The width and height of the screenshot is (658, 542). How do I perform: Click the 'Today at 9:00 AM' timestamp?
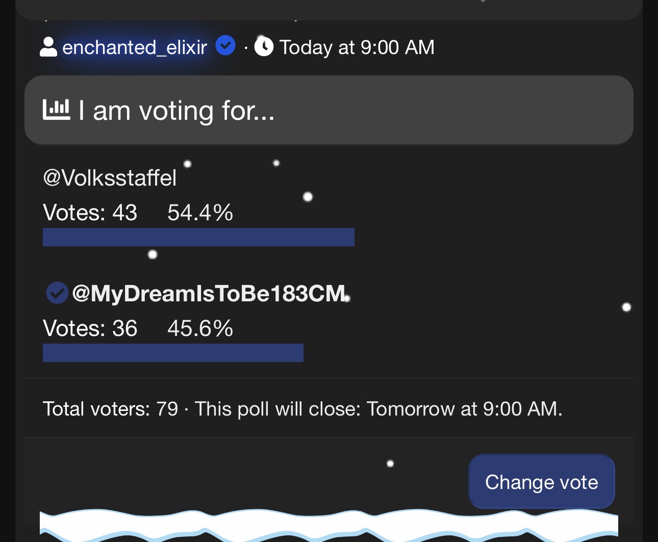click(357, 47)
